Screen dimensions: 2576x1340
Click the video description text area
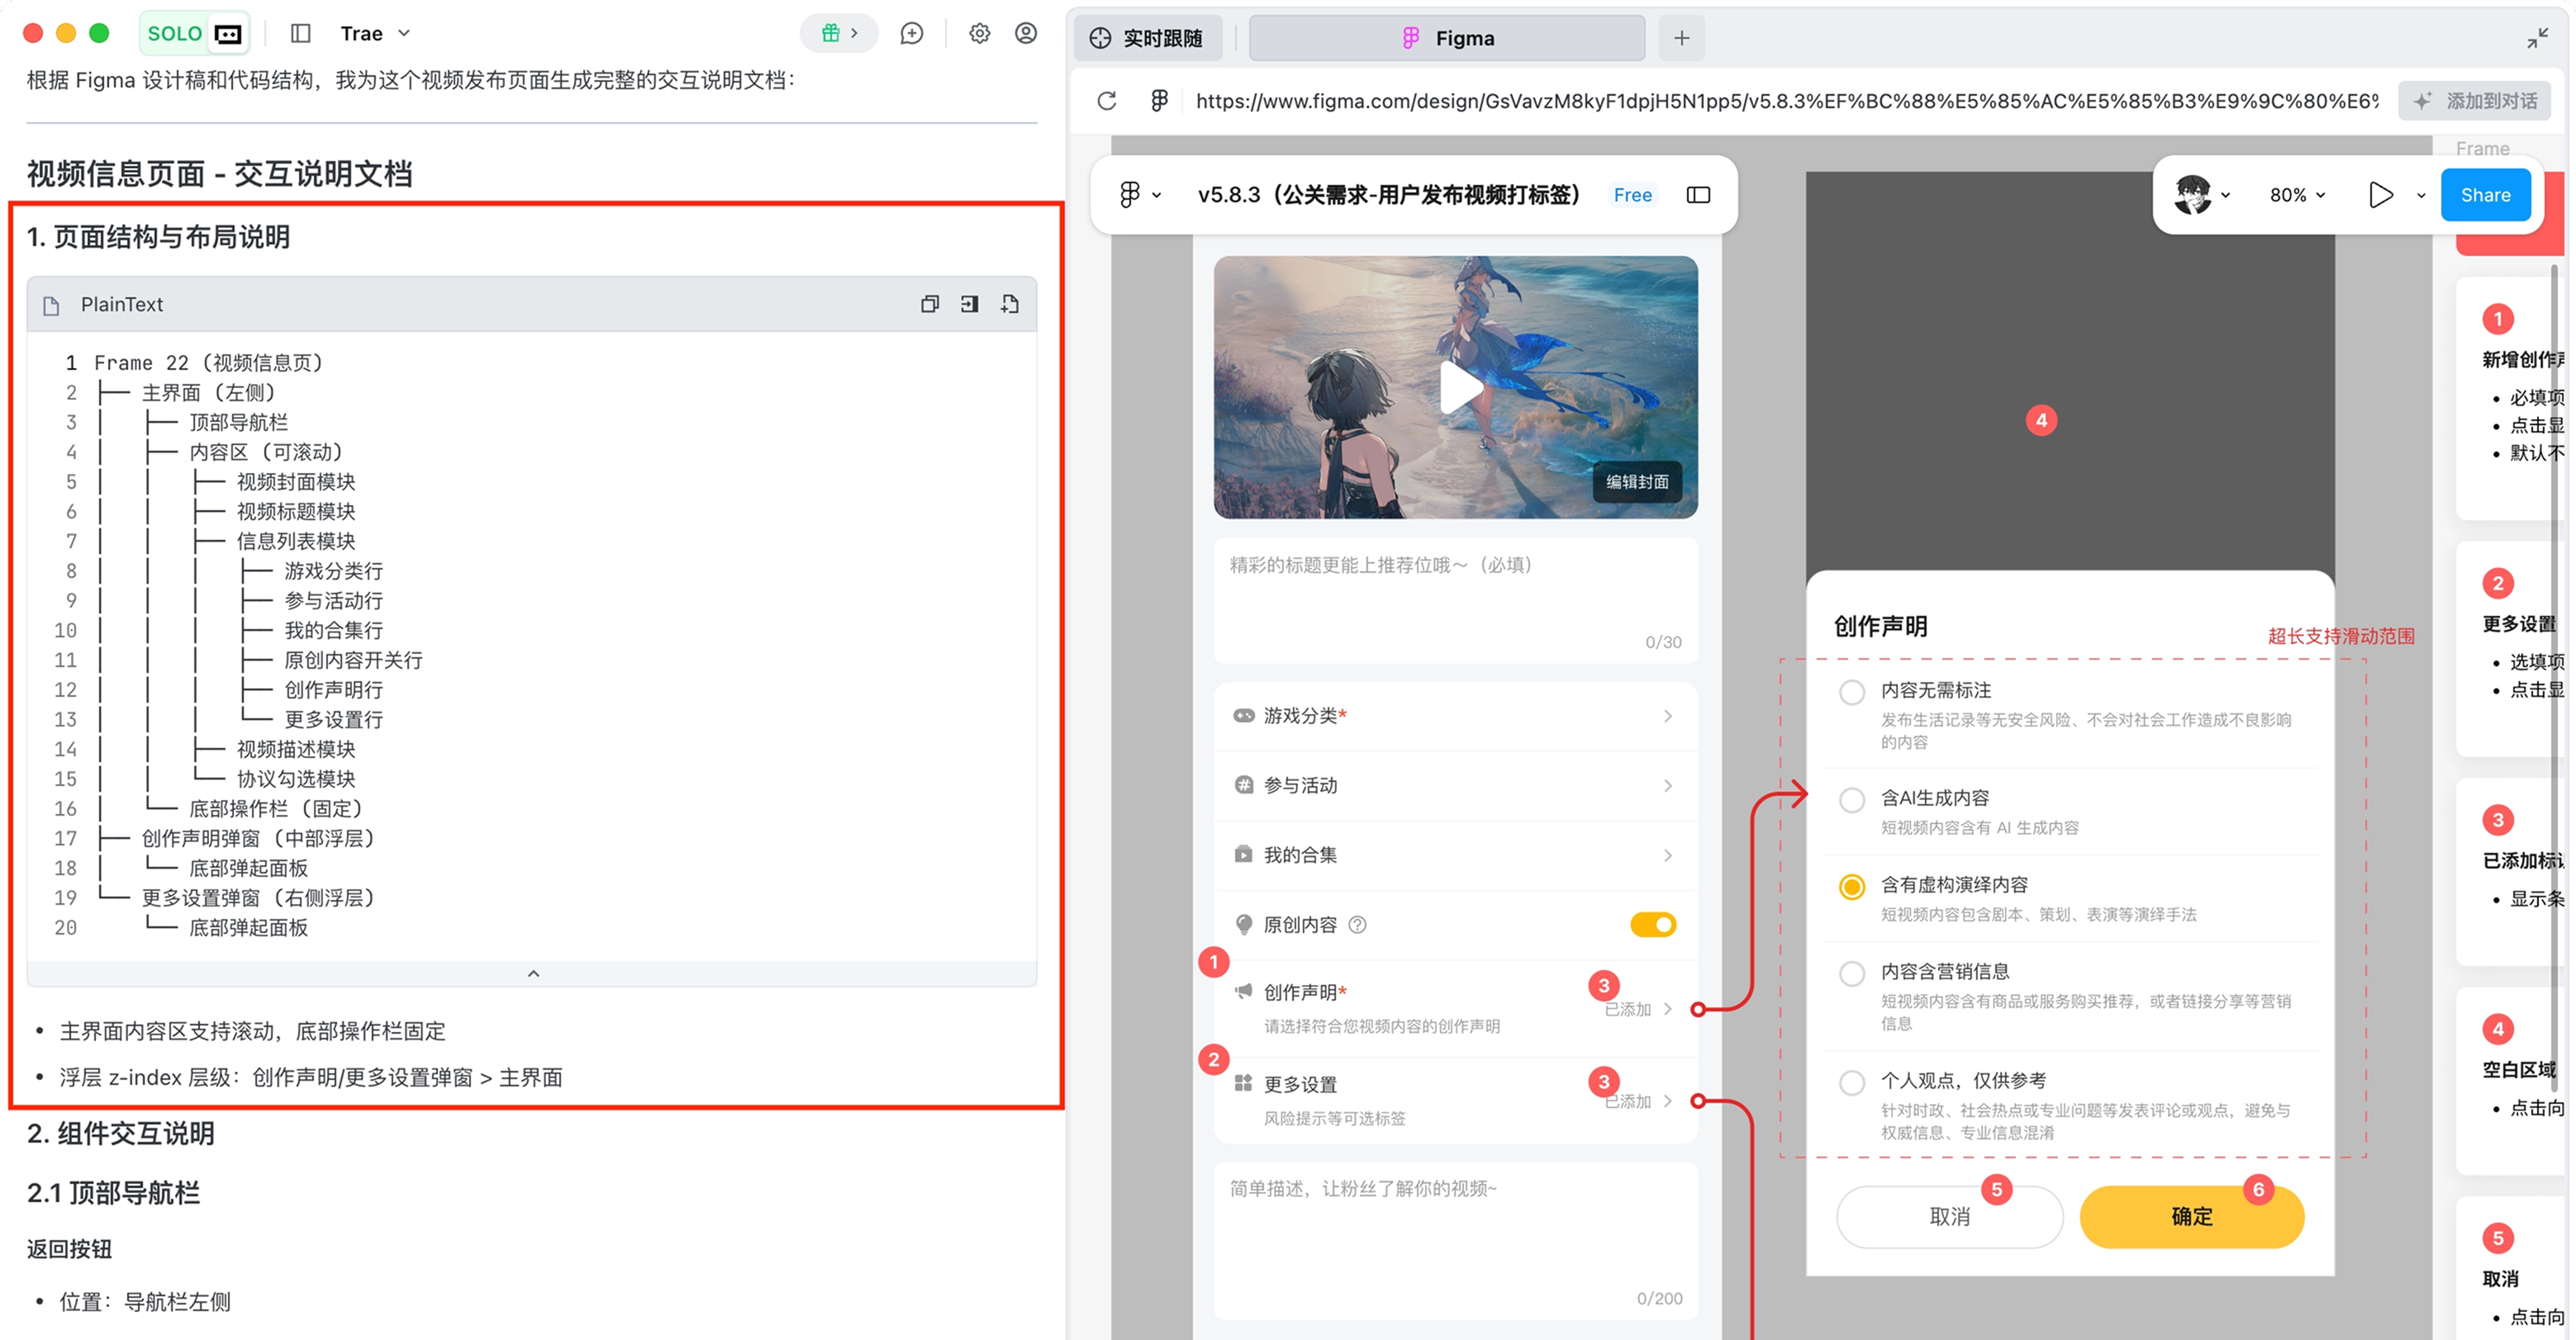click(1455, 1241)
